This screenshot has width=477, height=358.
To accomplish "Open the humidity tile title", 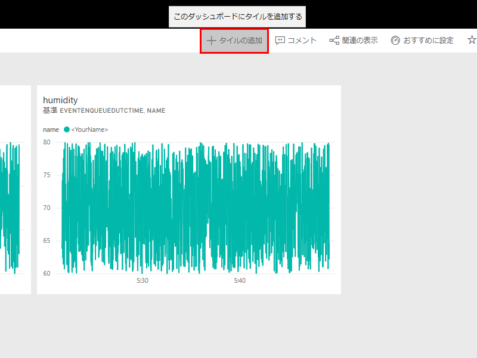I will pyautogui.click(x=60, y=100).
